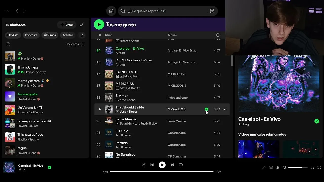Select the track Por Mil Noches - En Vivo
This screenshot has width=324, height=182.
(x=162, y=62)
